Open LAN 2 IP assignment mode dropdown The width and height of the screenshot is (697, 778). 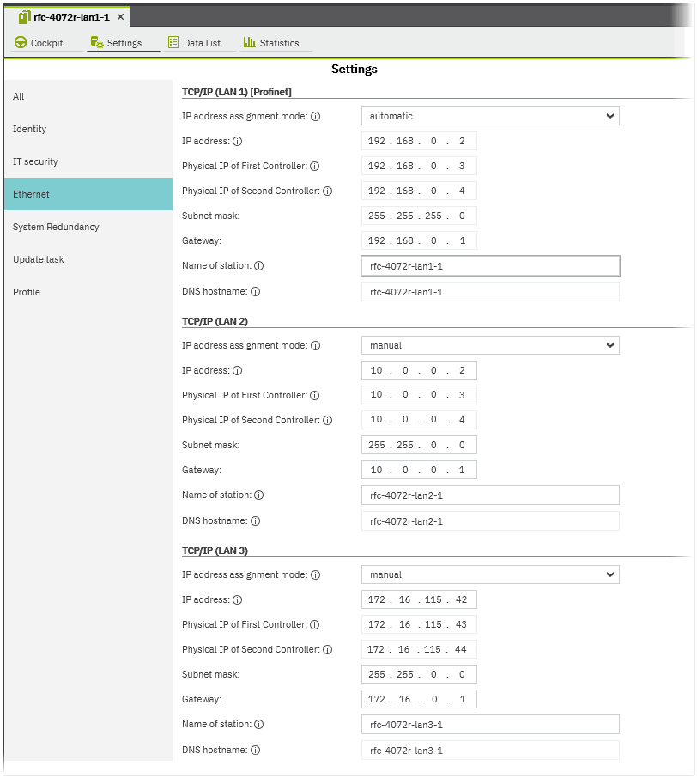(490, 345)
